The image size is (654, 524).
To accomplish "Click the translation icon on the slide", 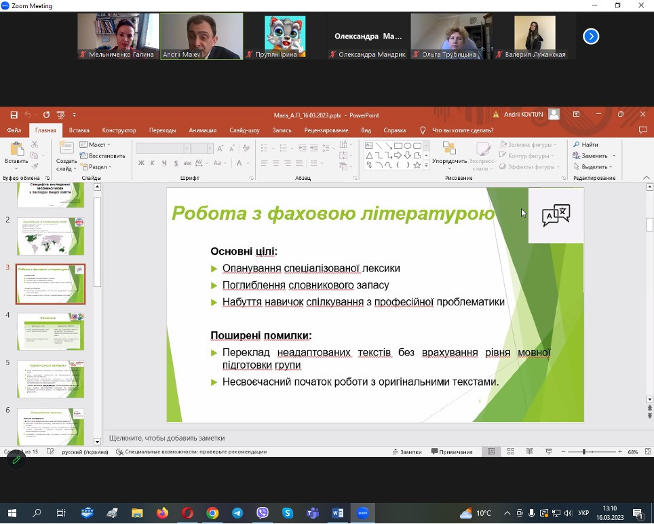I will pos(556,215).
